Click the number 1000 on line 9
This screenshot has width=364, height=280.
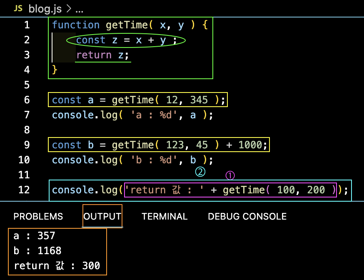coord(250,145)
